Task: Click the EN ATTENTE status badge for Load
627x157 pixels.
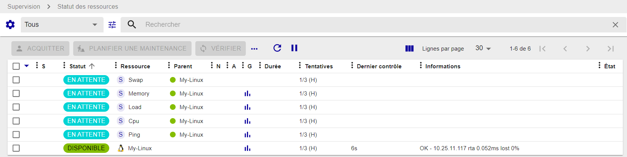Action: [x=86, y=107]
